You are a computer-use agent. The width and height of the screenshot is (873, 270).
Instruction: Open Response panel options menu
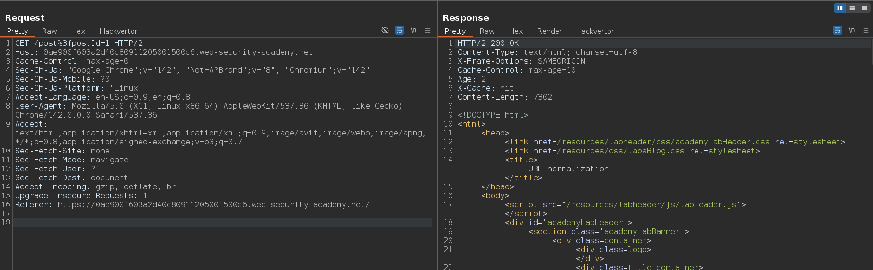866,30
